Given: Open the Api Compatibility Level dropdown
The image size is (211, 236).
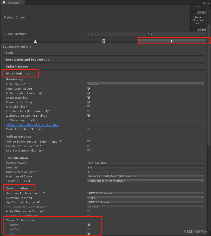Looking at the screenshot, I should [145, 202].
